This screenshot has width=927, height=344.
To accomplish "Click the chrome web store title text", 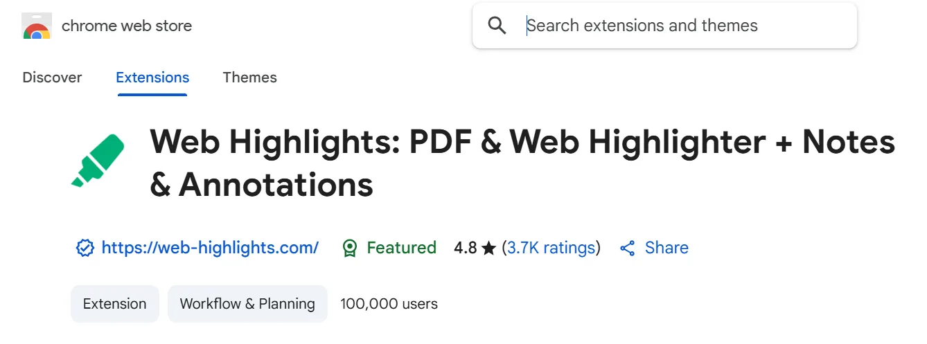I will [127, 26].
